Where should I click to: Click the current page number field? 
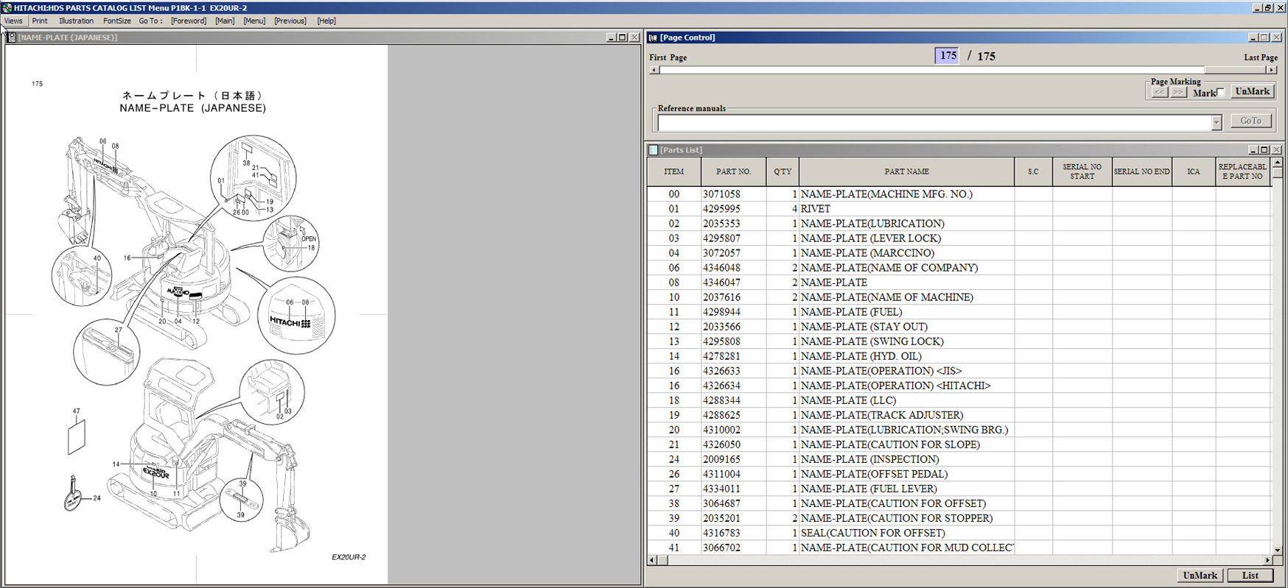tap(947, 56)
